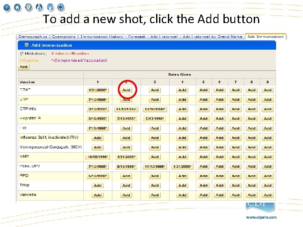Click the round clipboard document icon
Viewport: 303px width, 227px height.
pos(29,7)
